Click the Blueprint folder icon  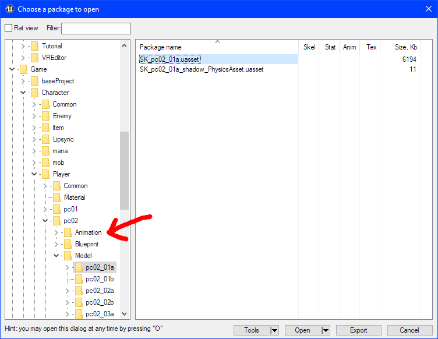point(68,244)
